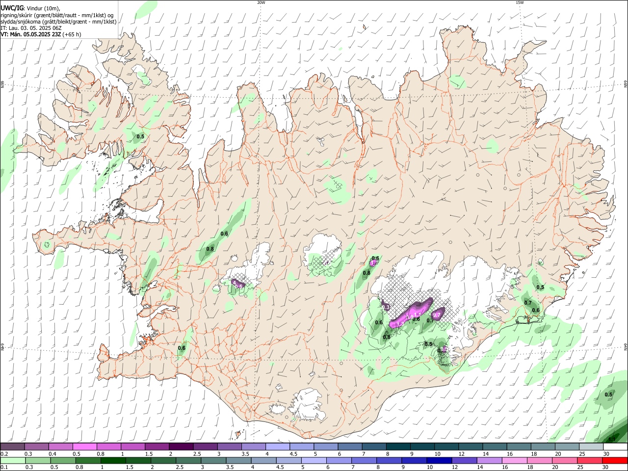Pick the bright pink snow swatch between 0.5 and 0.8

click(x=85, y=447)
